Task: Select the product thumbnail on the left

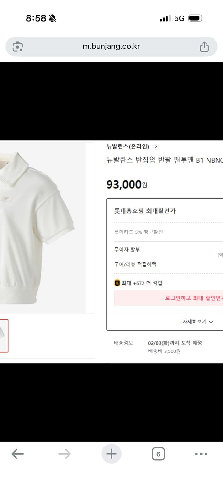Action: pos(3,336)
